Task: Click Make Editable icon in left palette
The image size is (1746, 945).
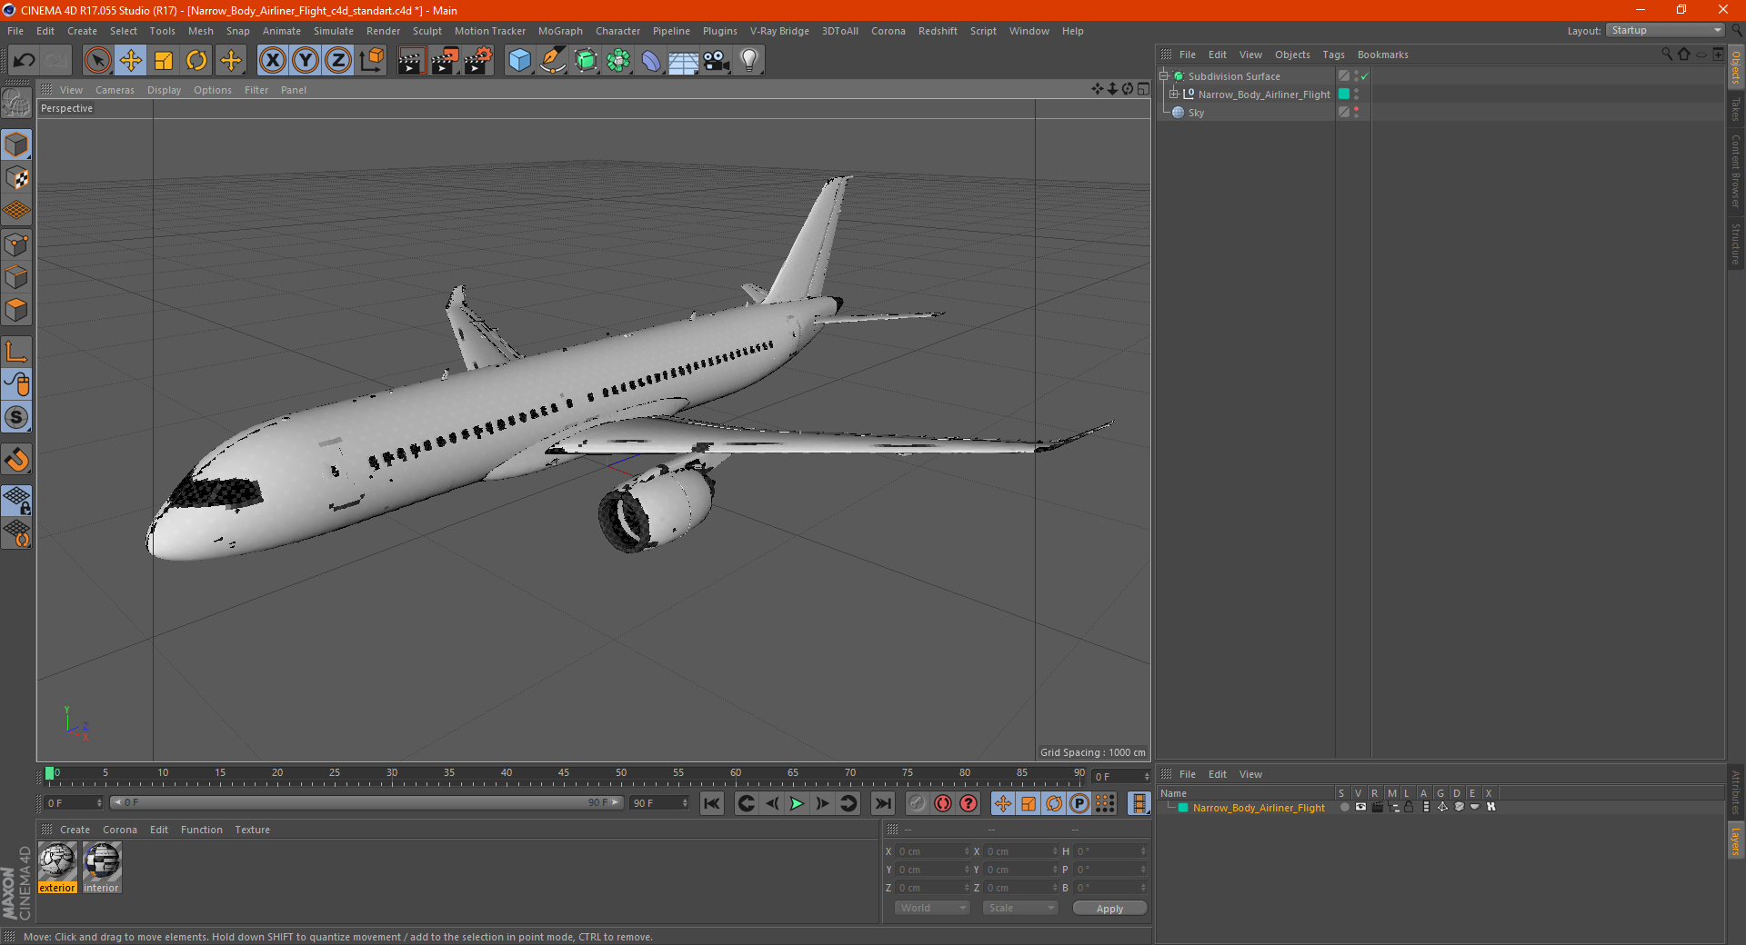Action: (x=16, y=104)
